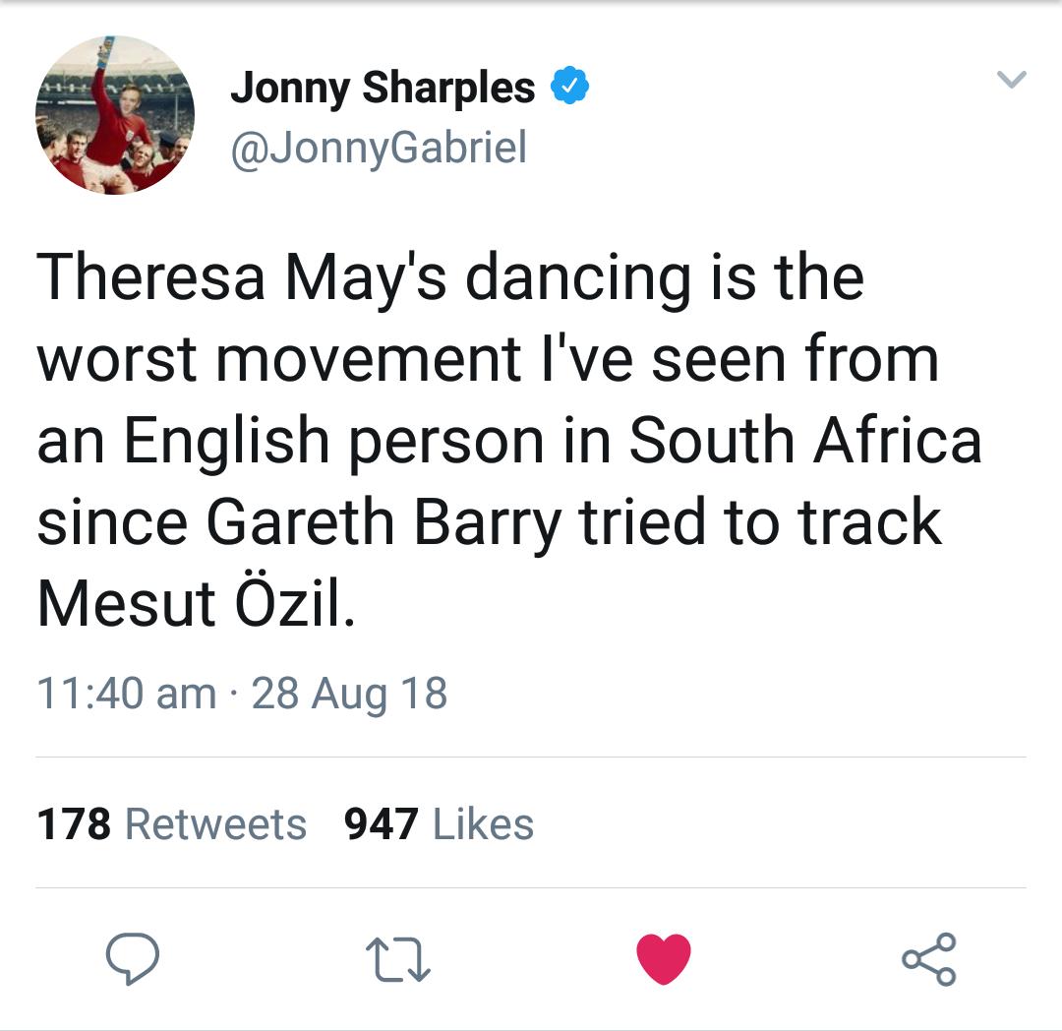This screenshot has width=1062, height=1031.
Task: Click the 28 Aug 18 date
Action: click(x=349, y=693)
